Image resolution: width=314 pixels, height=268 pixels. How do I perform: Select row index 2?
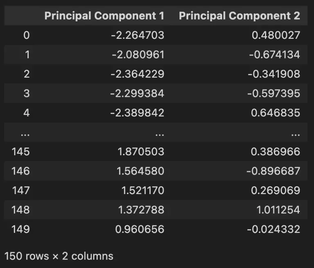click(27, 74)
